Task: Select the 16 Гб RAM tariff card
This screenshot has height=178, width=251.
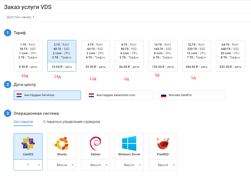Action: coord(163,55)
